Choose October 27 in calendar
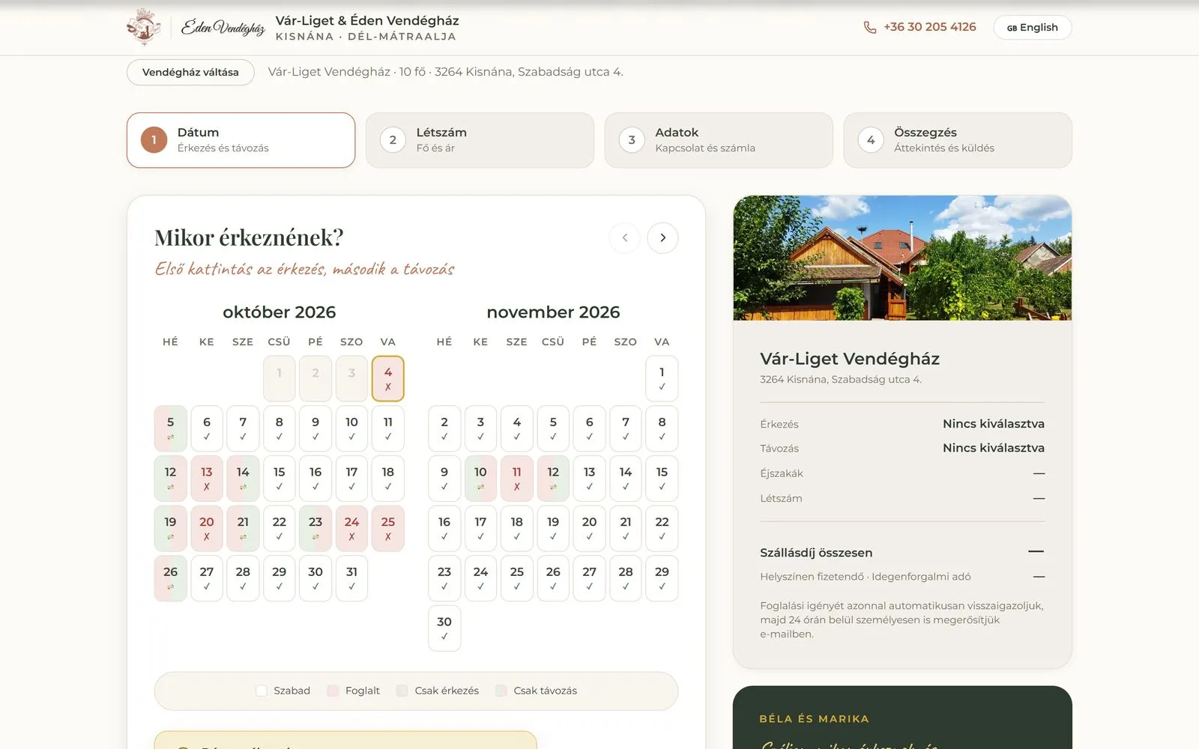 (207, 578)
